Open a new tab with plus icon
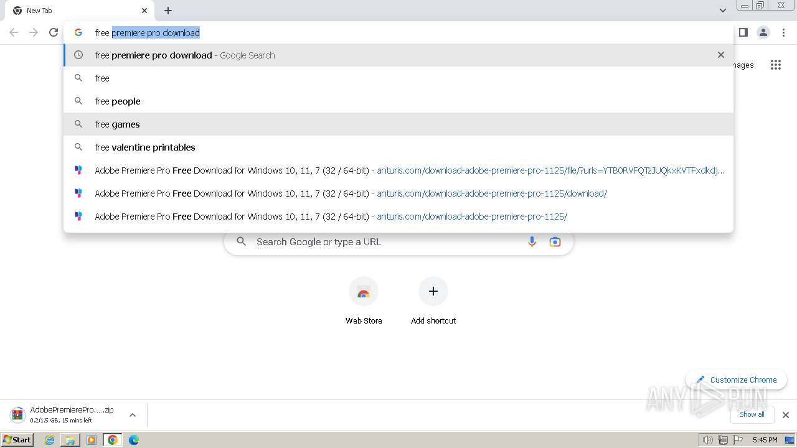Viewport: 797px width, 448px height. [168, 11]
